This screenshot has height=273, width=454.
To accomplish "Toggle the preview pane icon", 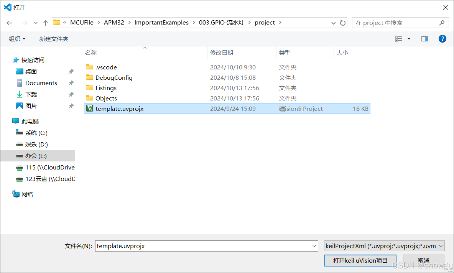I will pos(425,38).
